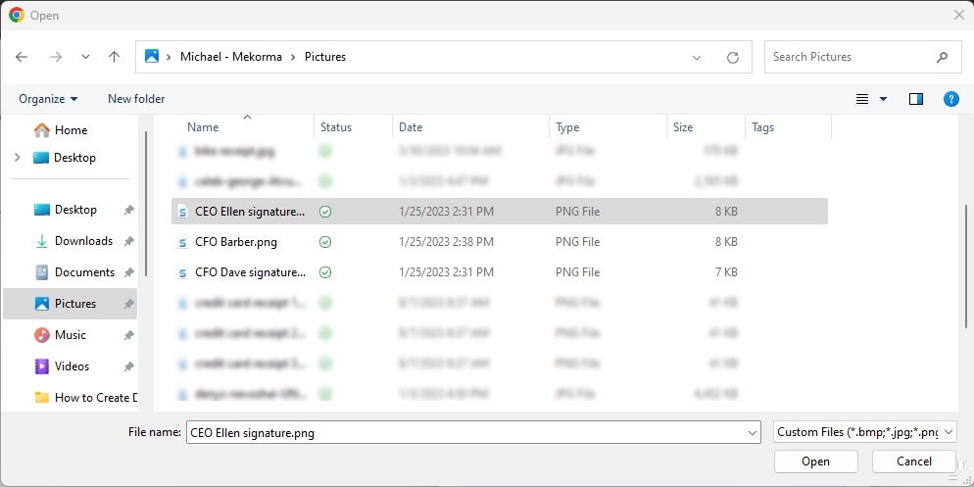The height and width of the screenshot is (487, 974).
Task: Toggle the preview pane
Action: pos(916,99)
